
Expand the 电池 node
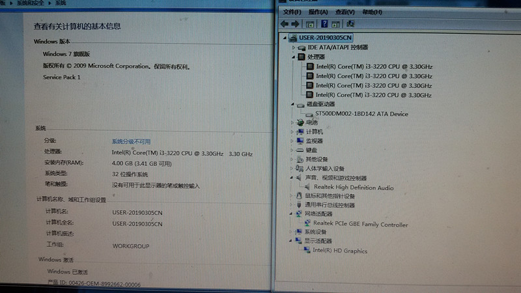(292, 122)
